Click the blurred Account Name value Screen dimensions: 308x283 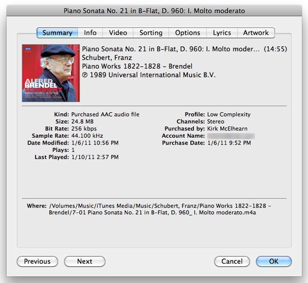coord(231,136)
